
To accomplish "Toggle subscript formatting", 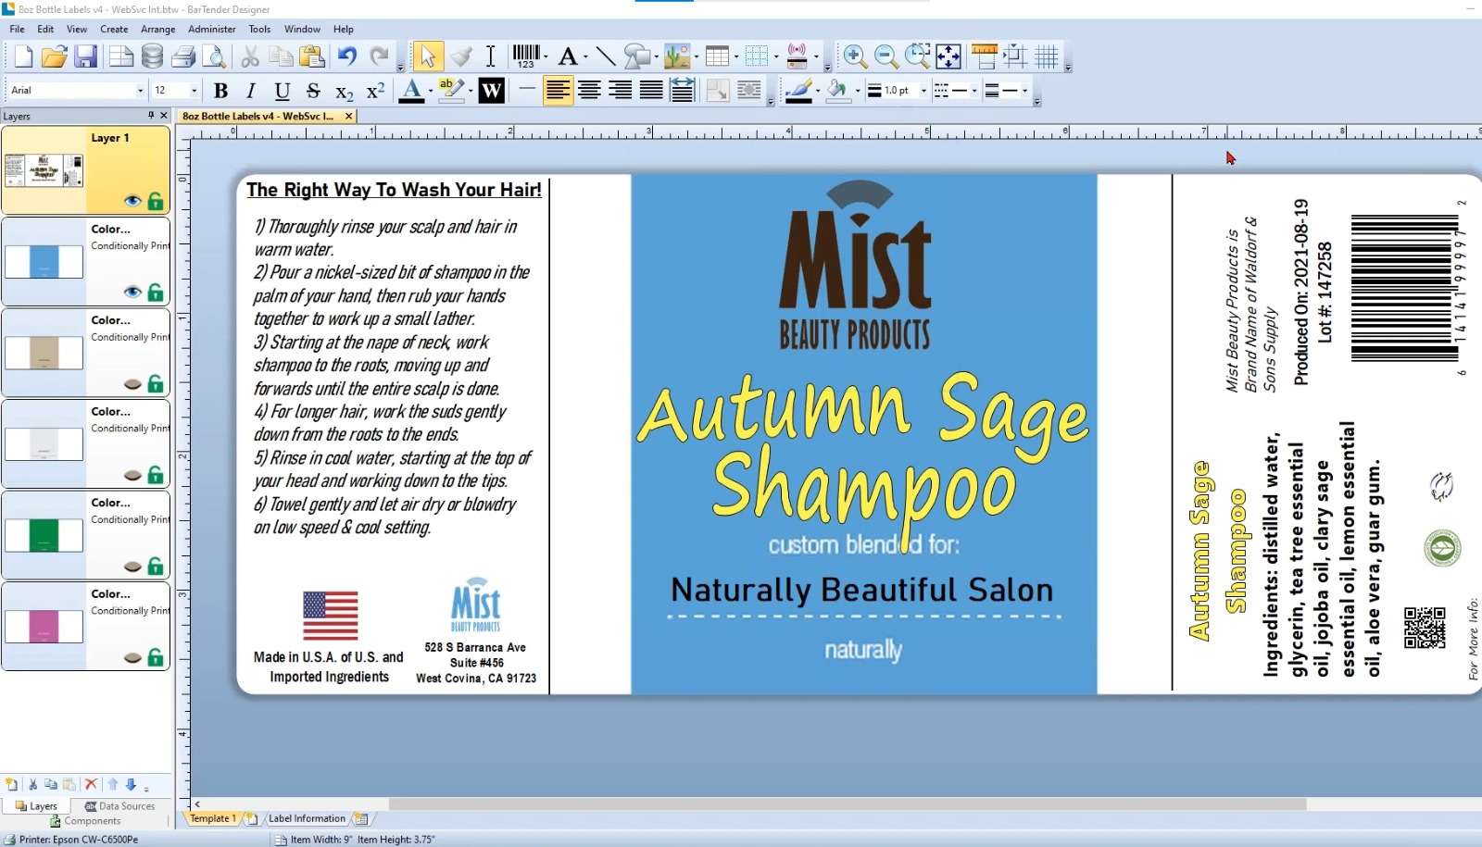I will 345,92.
